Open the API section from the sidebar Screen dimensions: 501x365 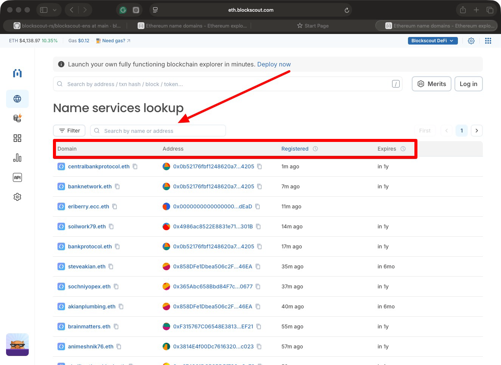[17, 177]
